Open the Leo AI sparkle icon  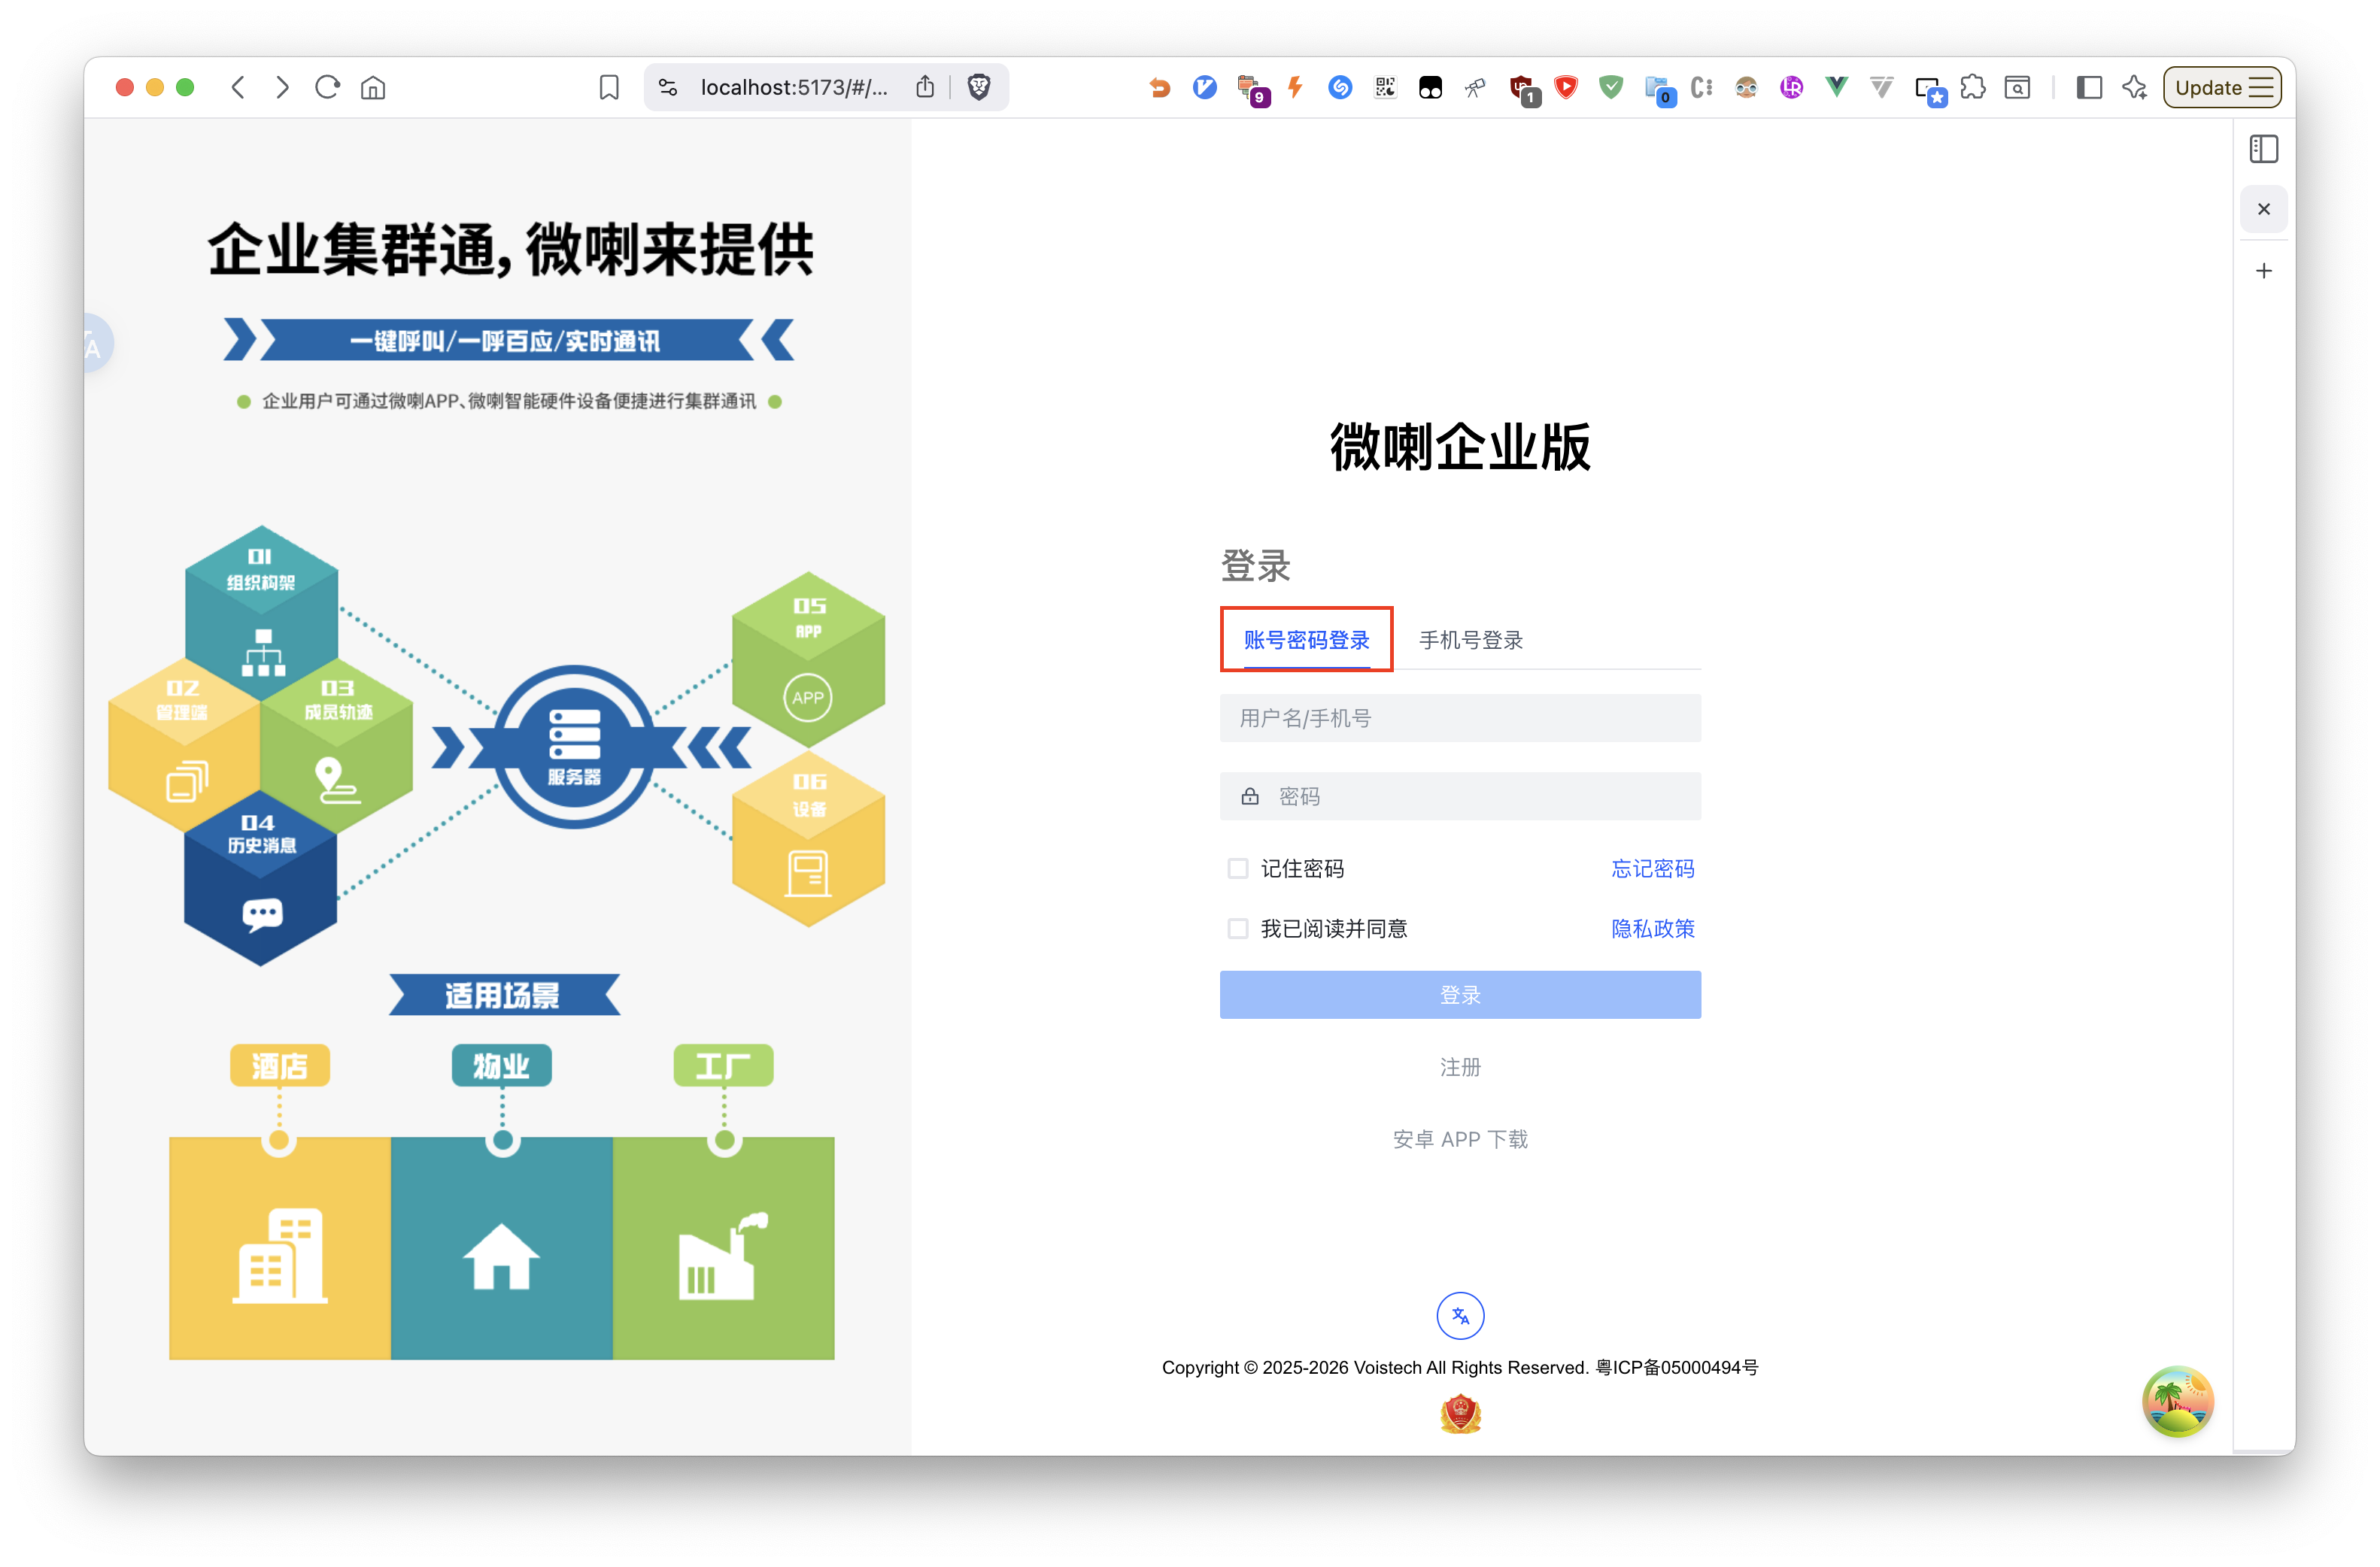(x=2134, y=87)
